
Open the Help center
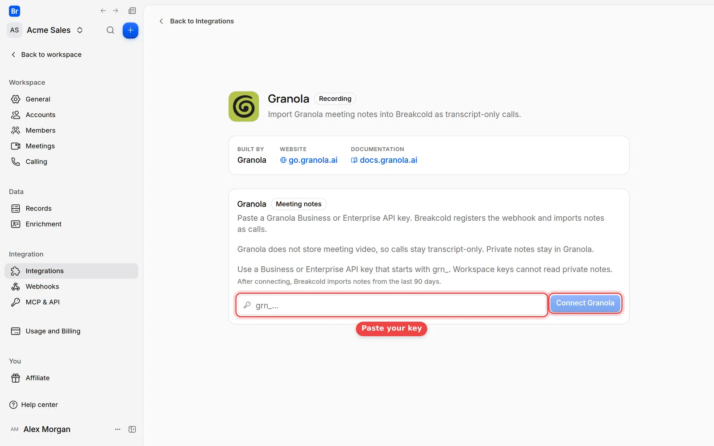(x=33, y=405)
